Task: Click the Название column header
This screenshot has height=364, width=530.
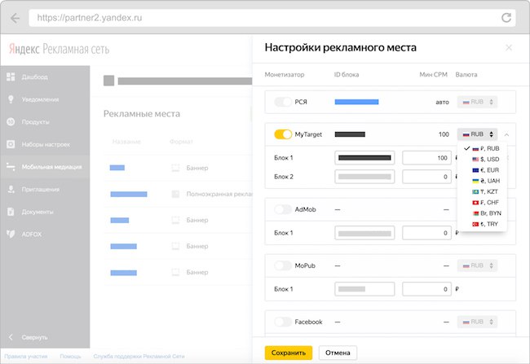Action: tap(126, 142)
